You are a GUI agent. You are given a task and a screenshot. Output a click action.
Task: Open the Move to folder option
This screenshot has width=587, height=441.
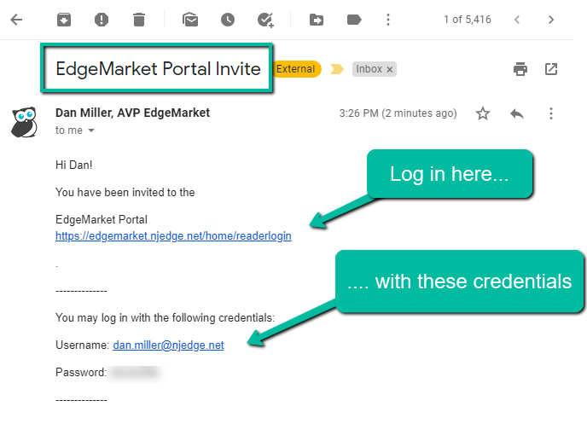click(317, 20)
